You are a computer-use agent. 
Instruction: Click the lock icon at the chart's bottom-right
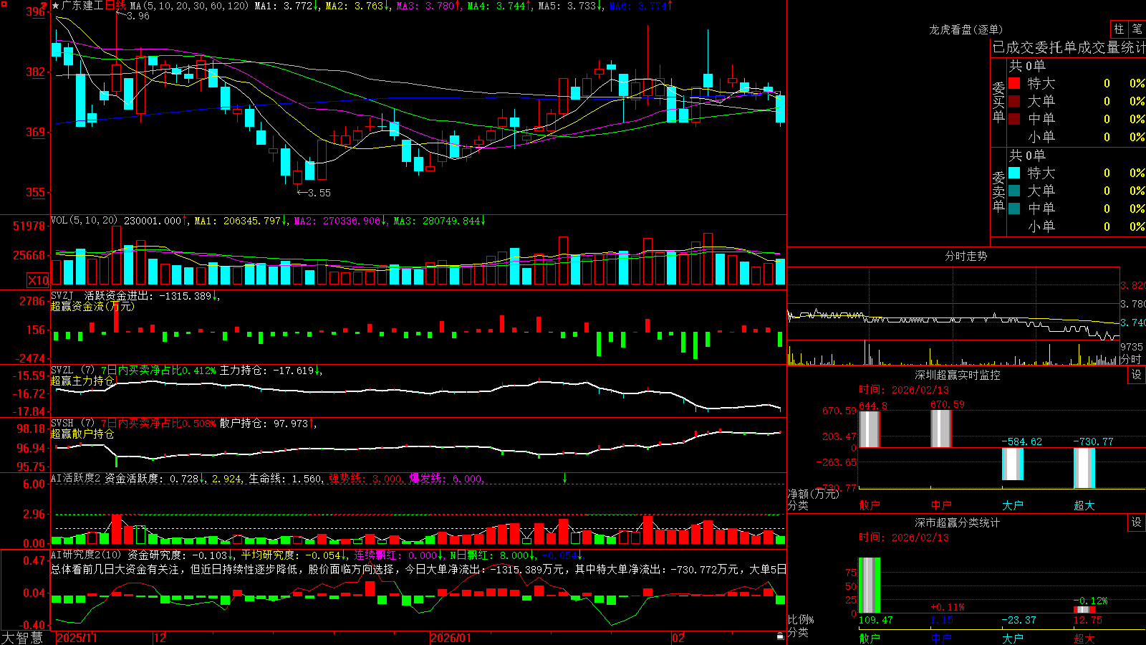point(780,636)
